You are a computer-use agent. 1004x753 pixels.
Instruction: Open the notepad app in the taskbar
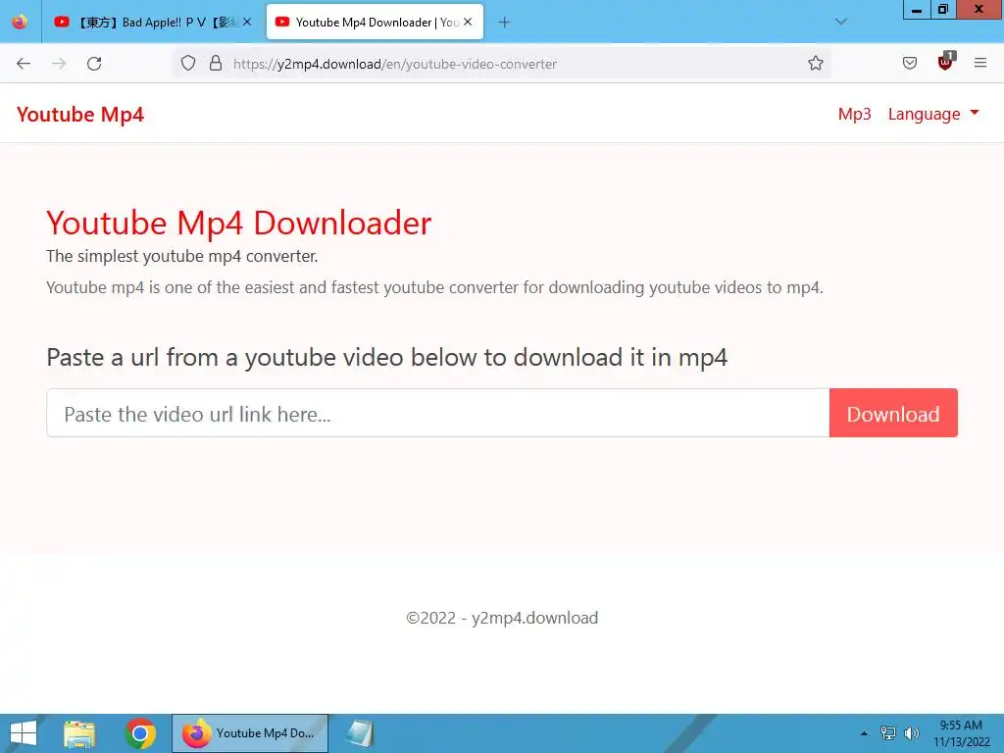click(x=360, y=733)
